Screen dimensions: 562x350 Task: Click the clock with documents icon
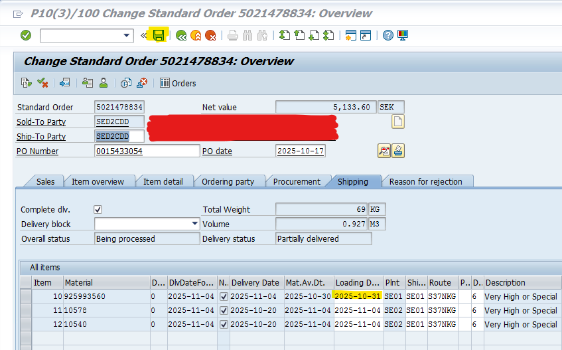tap(126, 83)
